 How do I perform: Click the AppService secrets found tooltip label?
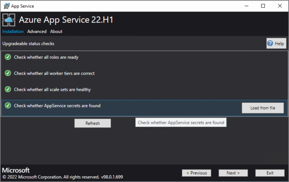coord(181,122)
